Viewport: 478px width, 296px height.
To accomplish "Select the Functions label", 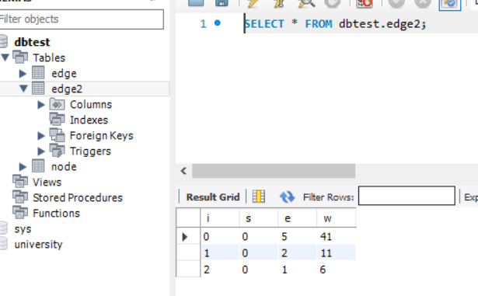I will (57, 214).
